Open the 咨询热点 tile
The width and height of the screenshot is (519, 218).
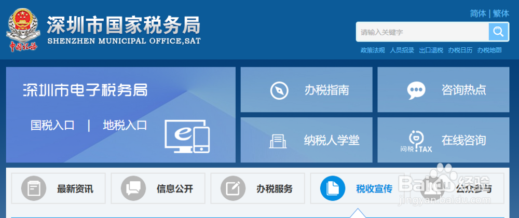[443, 90]
